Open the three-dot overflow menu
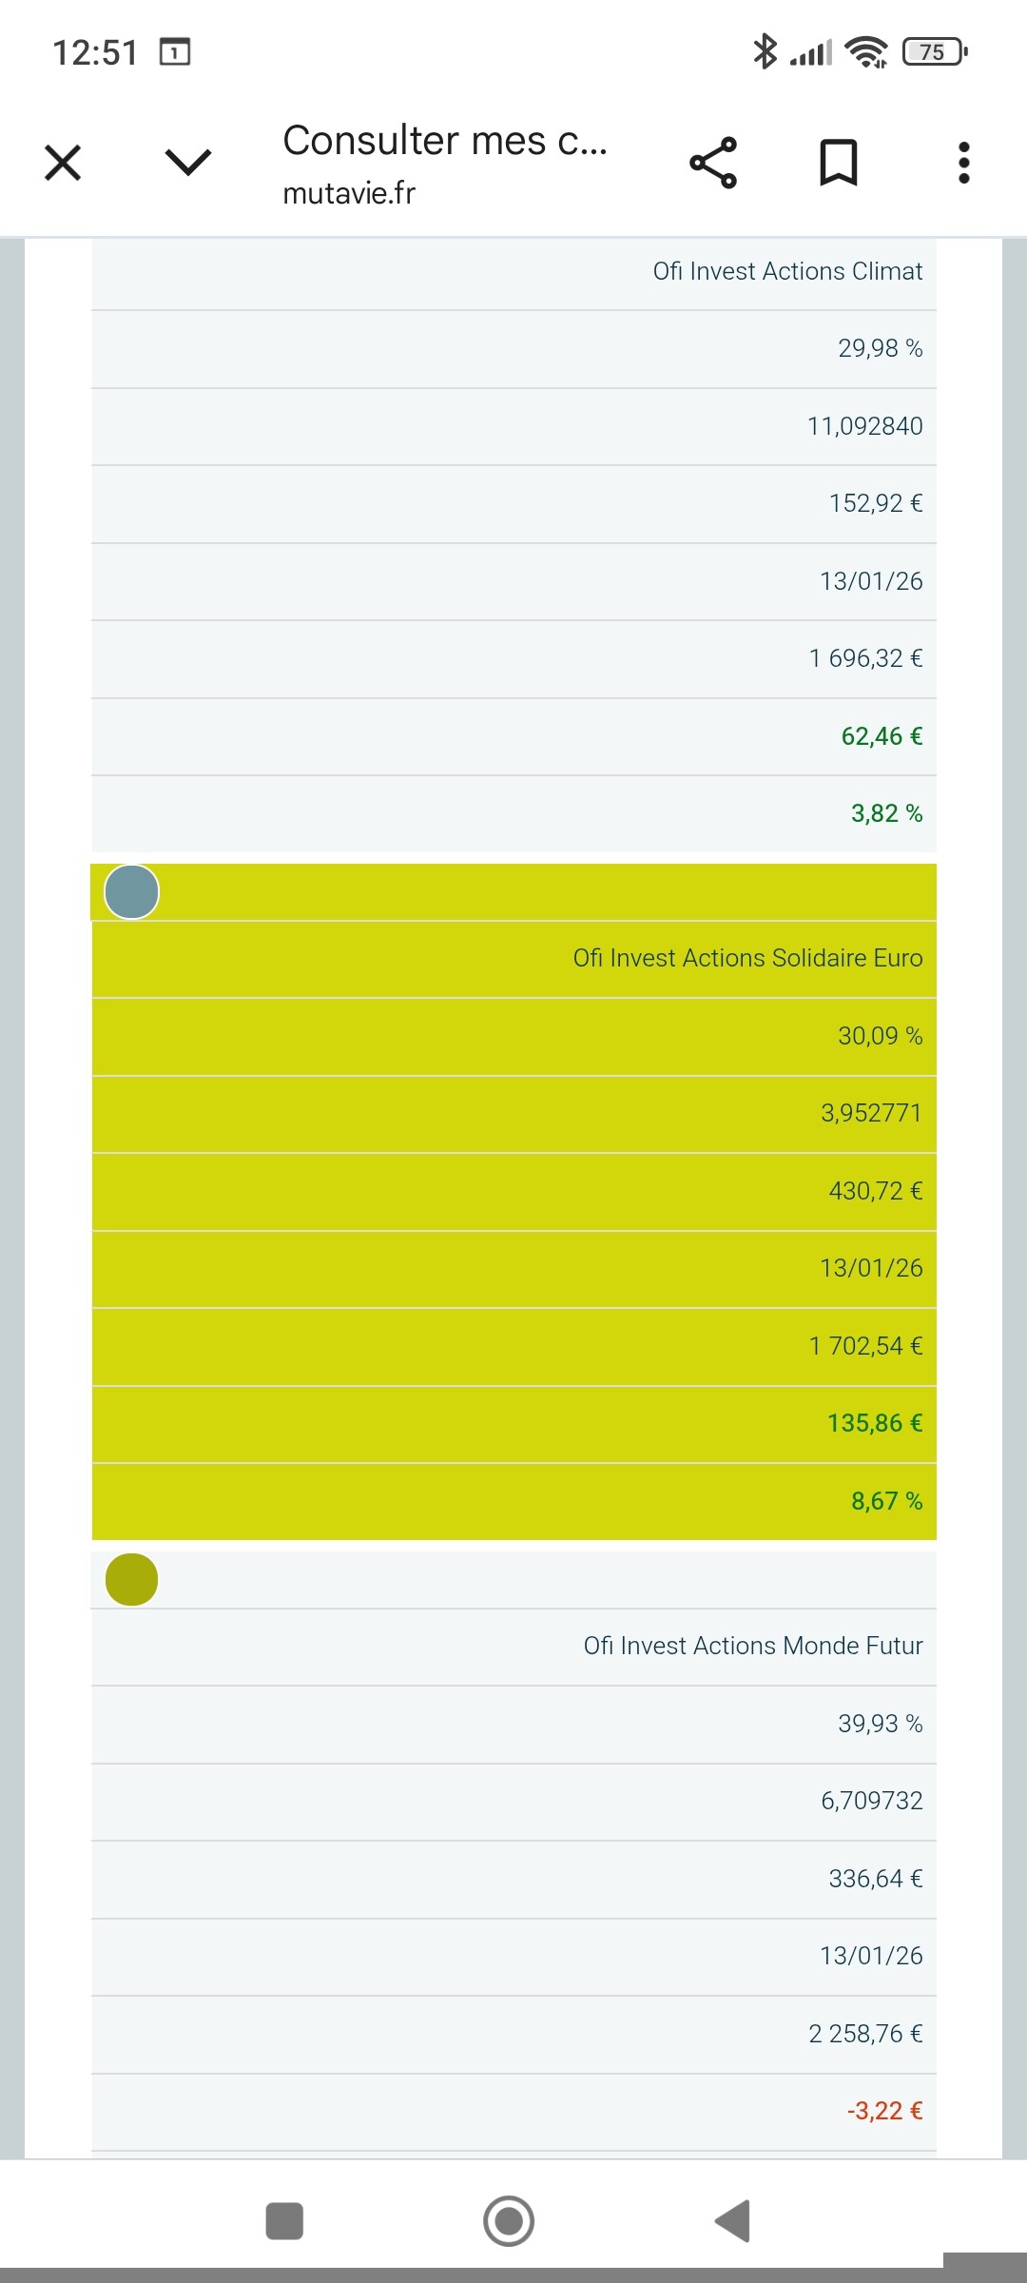The image size is (1027, 2283). pyautogui.click(x=964, y=163)
